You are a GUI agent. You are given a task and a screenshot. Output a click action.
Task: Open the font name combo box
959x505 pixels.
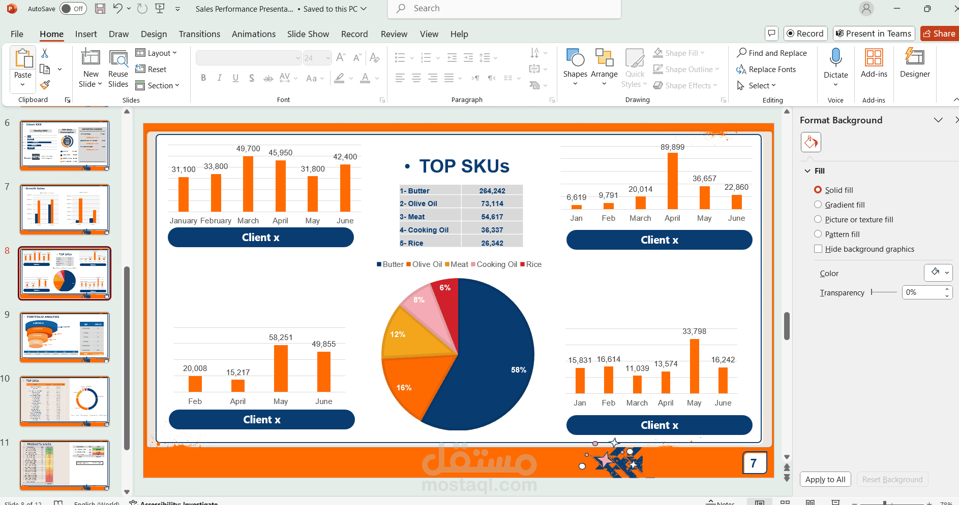(249, 58)
